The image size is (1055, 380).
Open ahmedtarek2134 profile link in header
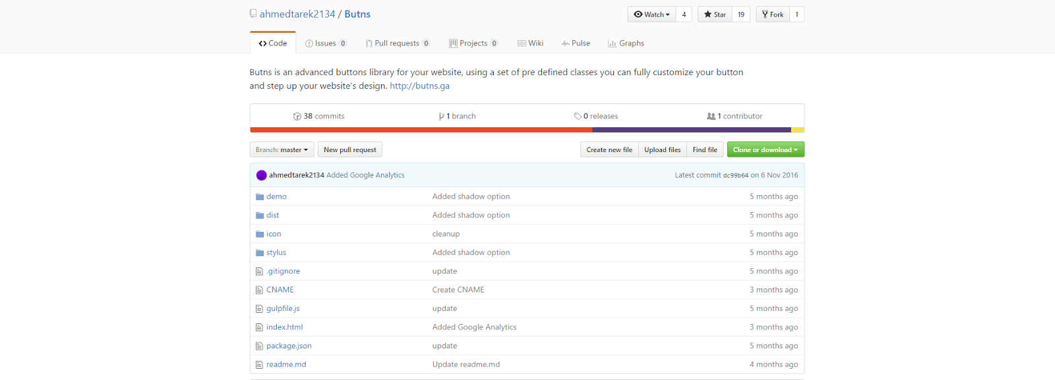coord(297,14)
